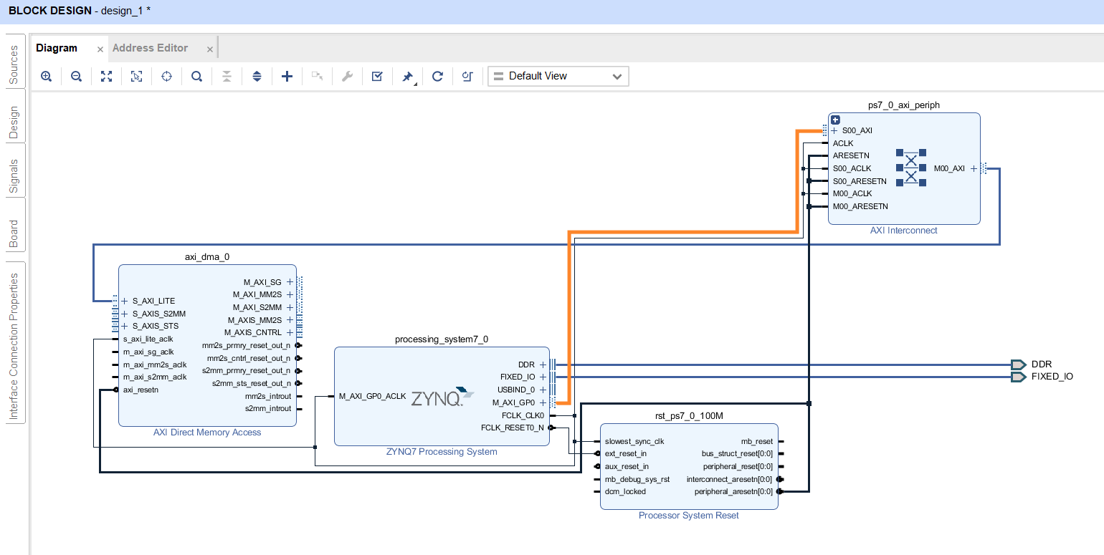This screenshot has height=555, width=1104.
Task: Open the Search objects tool
Action: point(196,76)
